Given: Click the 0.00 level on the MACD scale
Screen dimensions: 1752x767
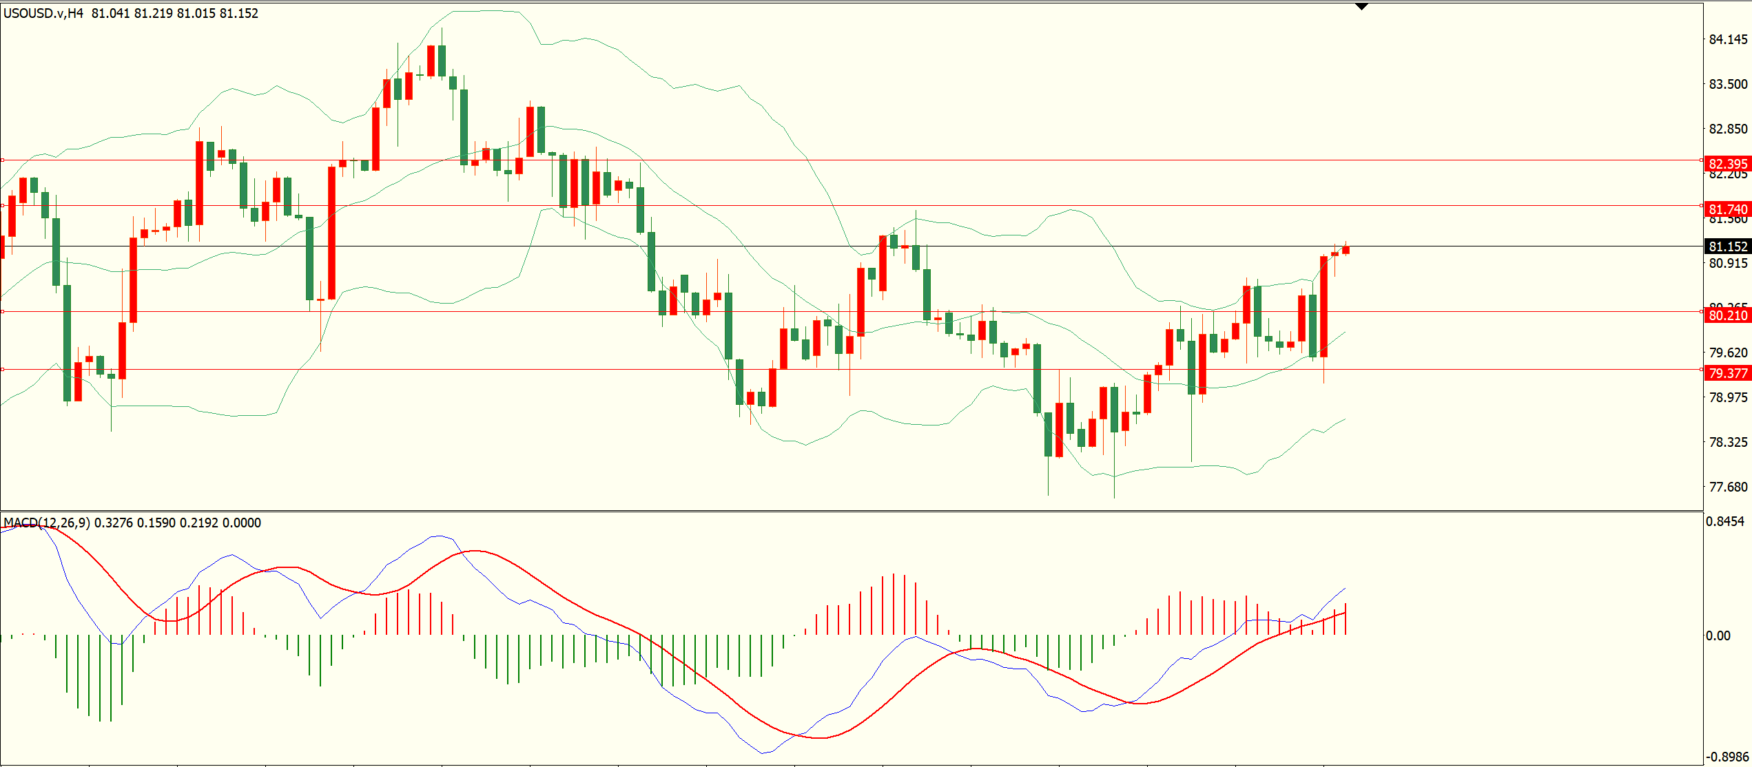Looking at the screenshot, I should click(x=1718, y=635).
